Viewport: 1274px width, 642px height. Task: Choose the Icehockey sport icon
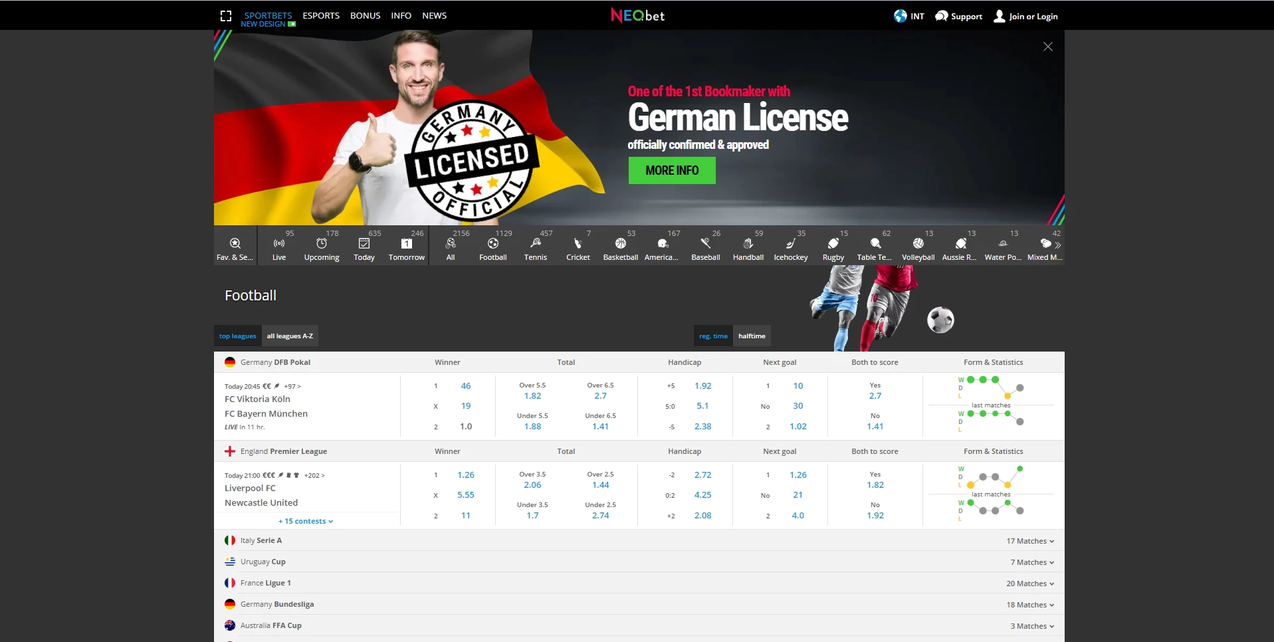791,243
